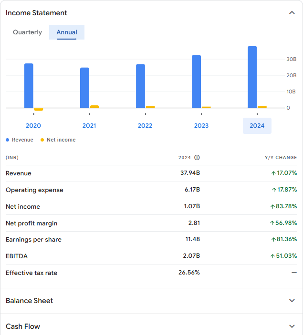The image size is (303, 335).
Task: Switch to the Quarterly tab
Action: (27, 32)
